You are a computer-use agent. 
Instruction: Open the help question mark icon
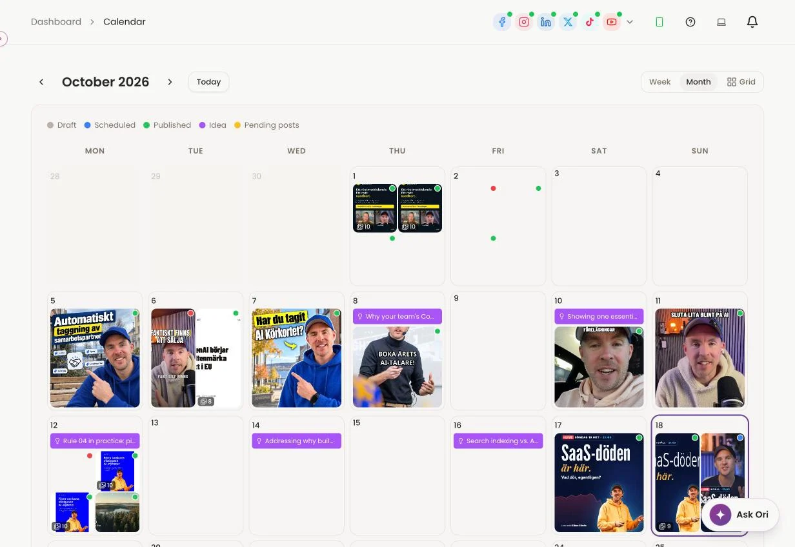point(690,22)
